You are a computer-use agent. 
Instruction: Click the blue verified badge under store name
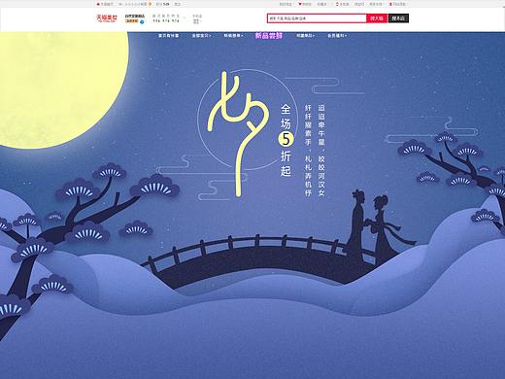coord(142,21)
